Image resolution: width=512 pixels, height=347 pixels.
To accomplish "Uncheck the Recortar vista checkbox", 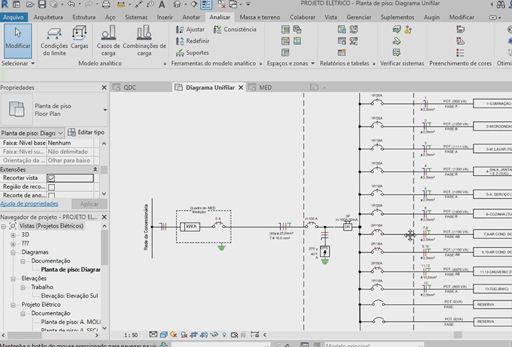I will click(51, 178).
